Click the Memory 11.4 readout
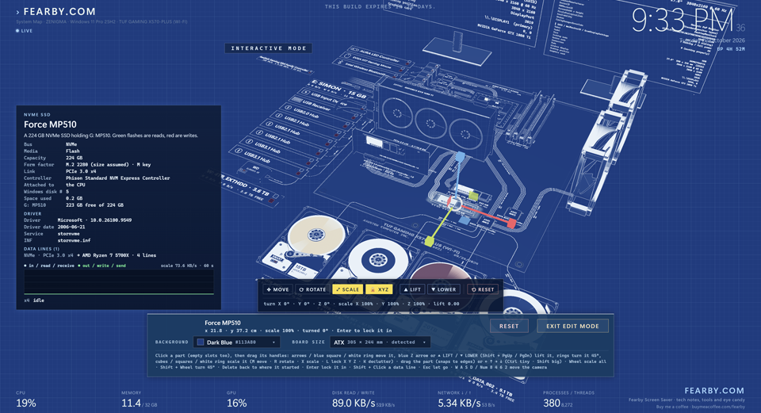 pos(131,403)
